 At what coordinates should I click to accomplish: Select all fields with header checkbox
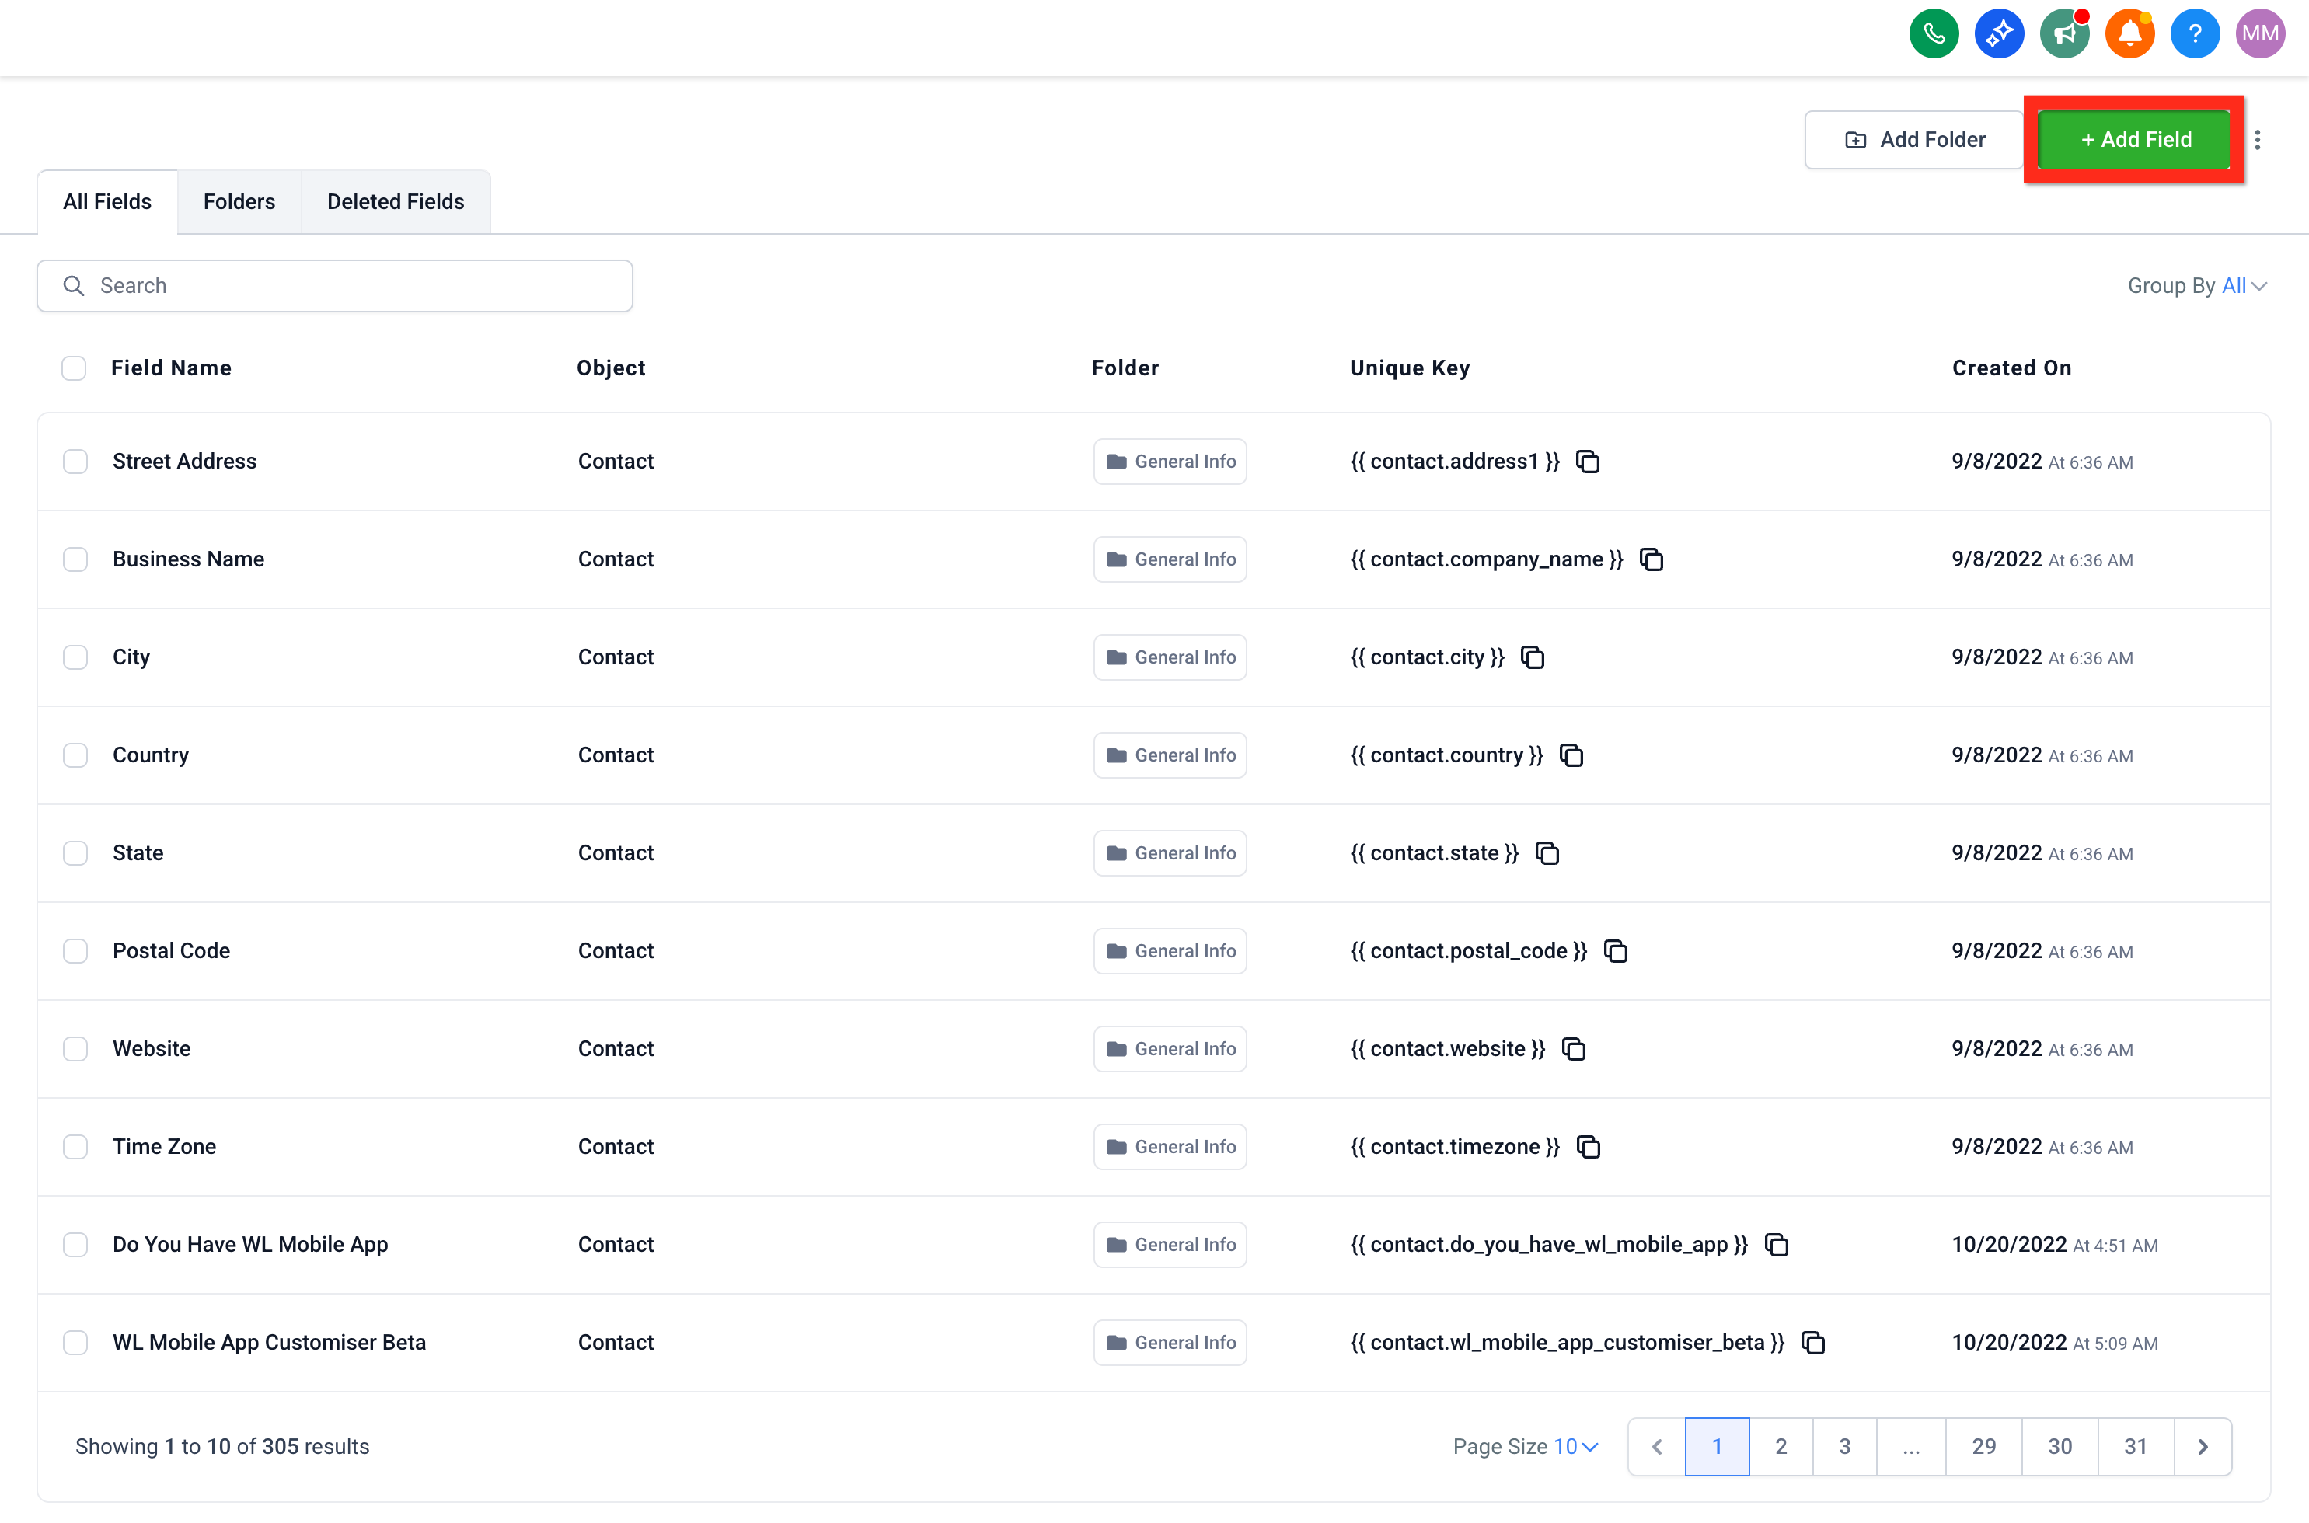(x=74, y=368)
